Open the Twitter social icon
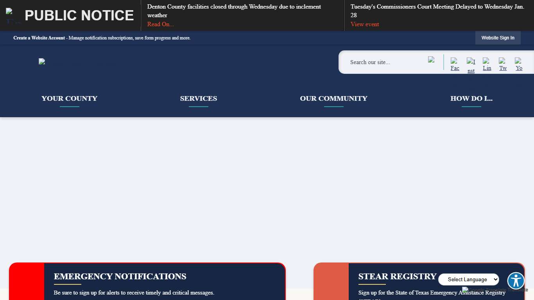Viewport: 534px width, 300px height. [503, 64]
